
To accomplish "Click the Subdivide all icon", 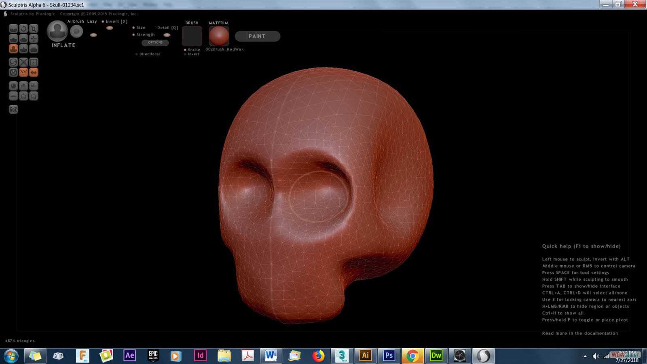I will tap(34, 62).
